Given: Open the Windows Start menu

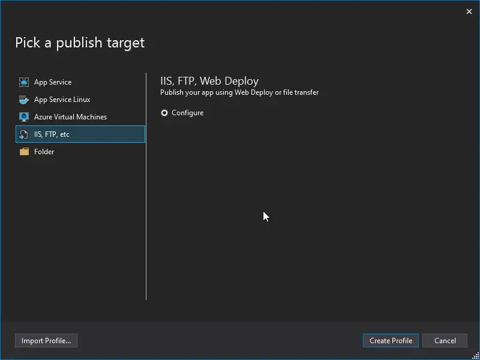Looking at the screenshot, I should pos(6,355).
